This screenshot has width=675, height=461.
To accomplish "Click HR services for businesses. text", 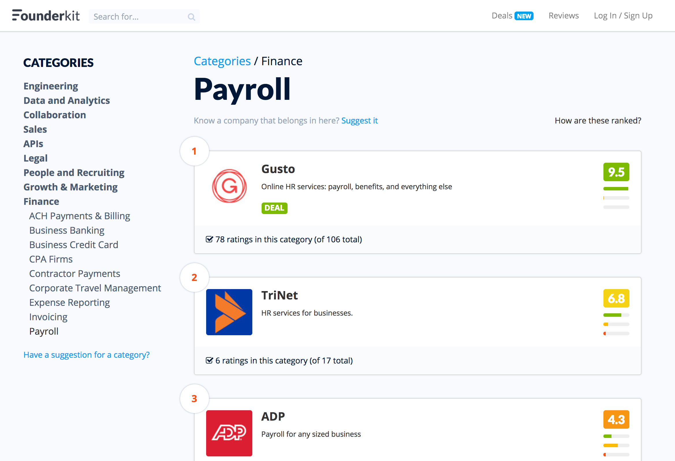I will pos(307,313).
